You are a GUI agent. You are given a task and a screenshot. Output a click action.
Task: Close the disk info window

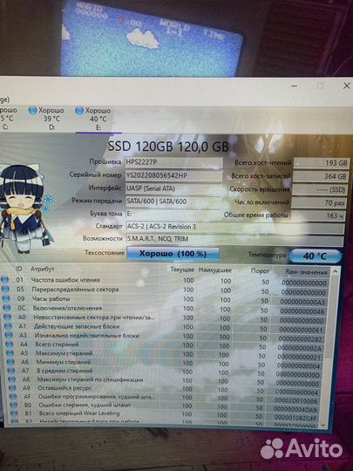point(346,85)
